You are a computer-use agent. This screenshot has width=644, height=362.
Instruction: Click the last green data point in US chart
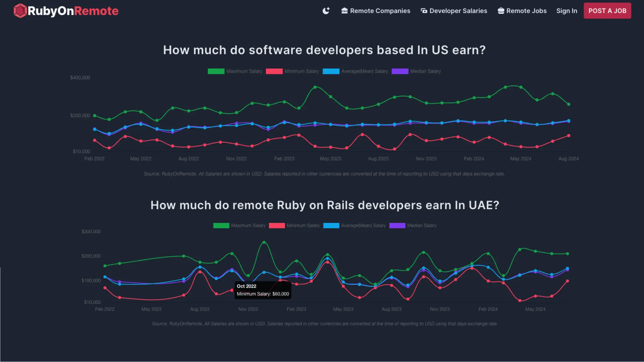(569, 104)
